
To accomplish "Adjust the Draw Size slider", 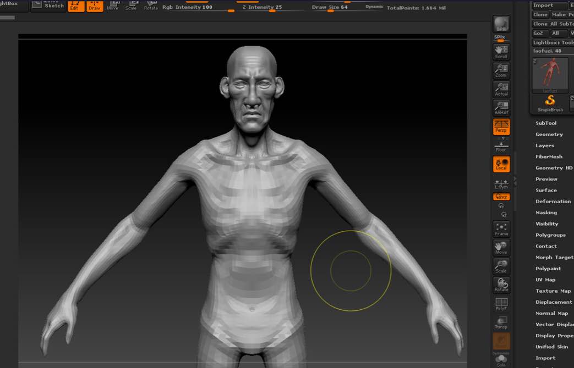I will click(330, 9).
